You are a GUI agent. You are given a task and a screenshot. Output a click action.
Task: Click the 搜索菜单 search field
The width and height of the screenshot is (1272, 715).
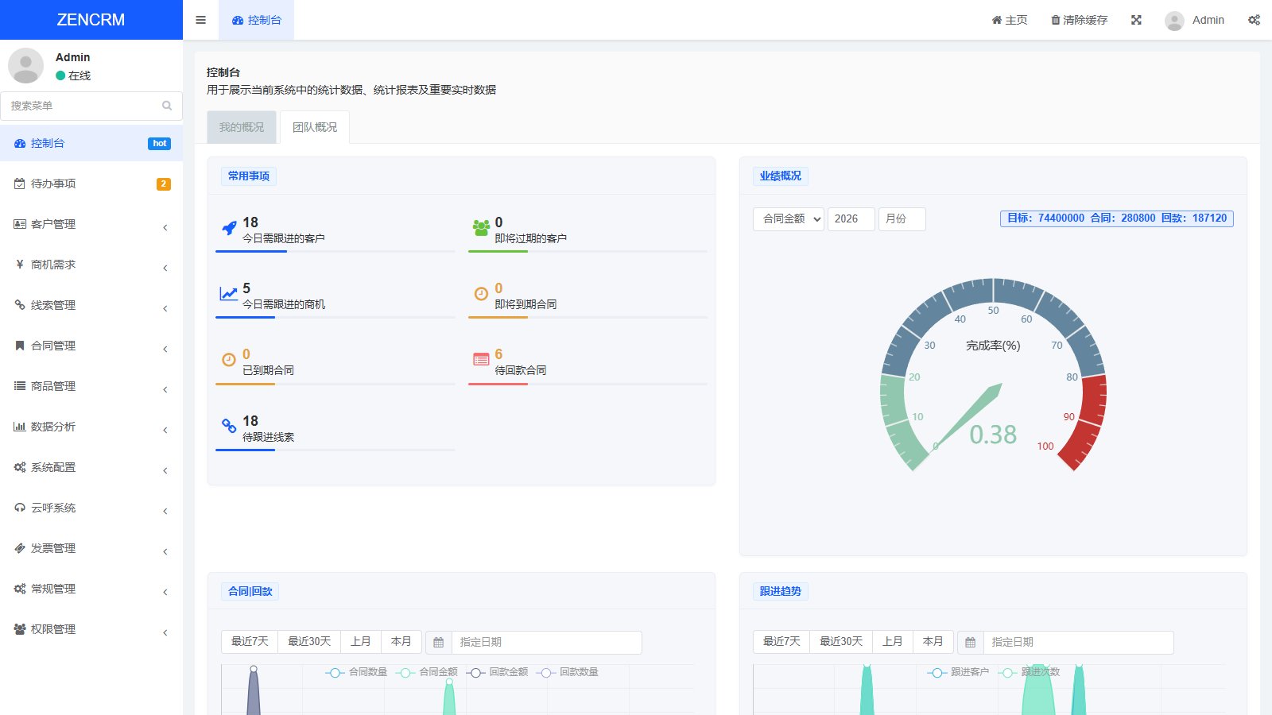[x=91, y=106]
